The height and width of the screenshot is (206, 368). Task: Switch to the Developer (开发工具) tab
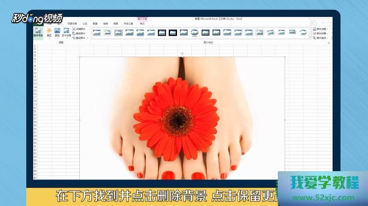coord(127,24)
